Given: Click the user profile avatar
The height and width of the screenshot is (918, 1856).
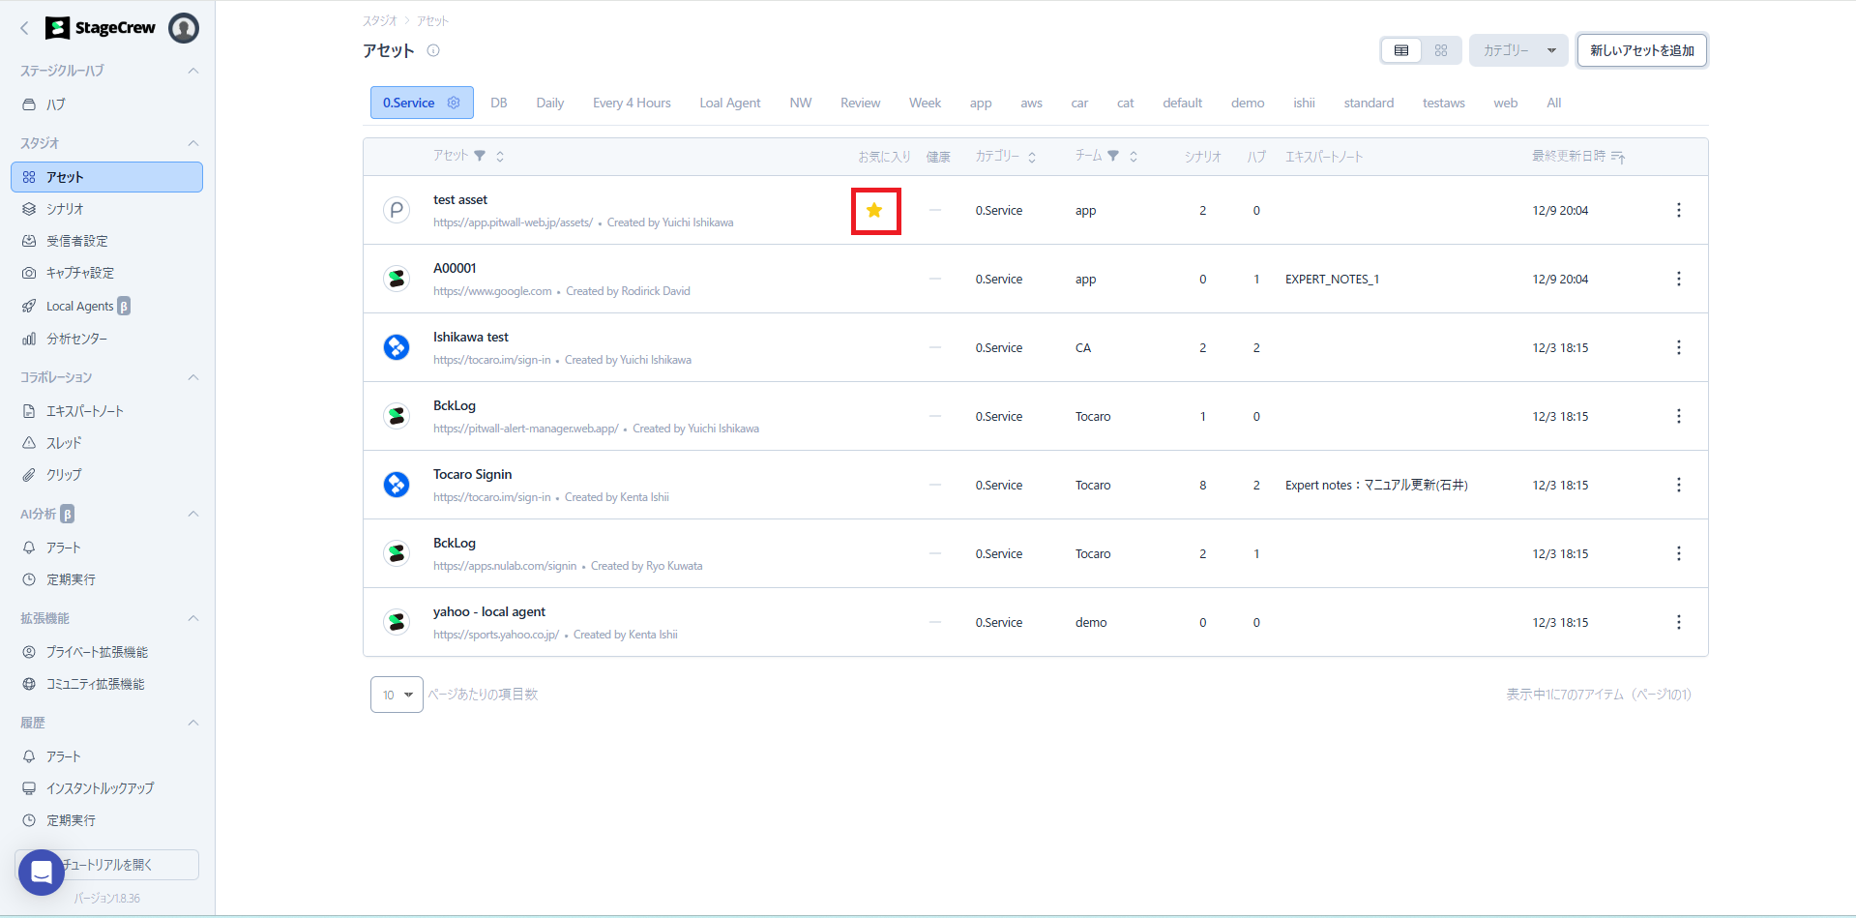Looking at the screenshot, I should tap(184, 28).
